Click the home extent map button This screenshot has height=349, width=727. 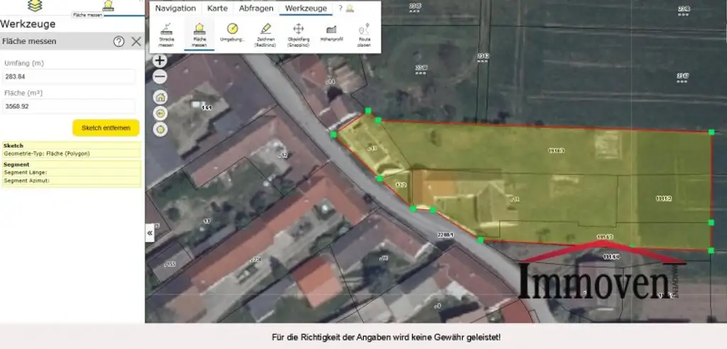pyautogui.click(x=160, y=97)
